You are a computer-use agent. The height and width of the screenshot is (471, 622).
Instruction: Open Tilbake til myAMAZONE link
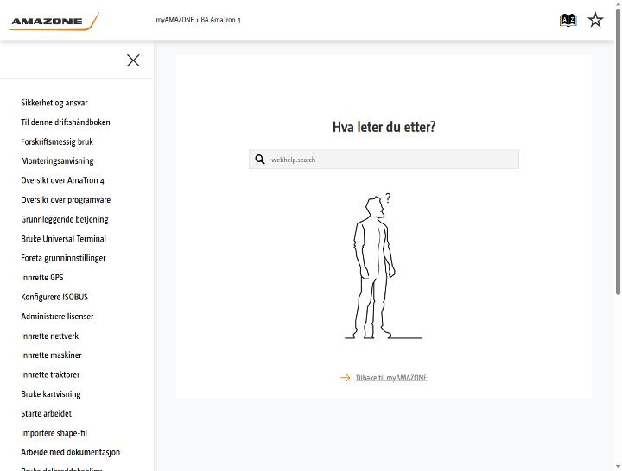coord(391,378)
